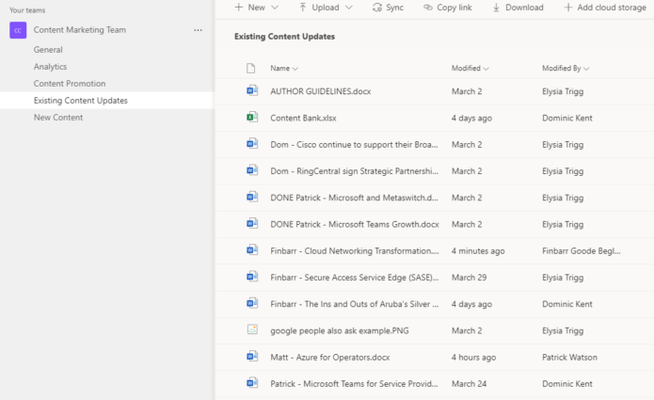
Task: Open the Modified column sort dropdown
Action: tap(471, 69)
